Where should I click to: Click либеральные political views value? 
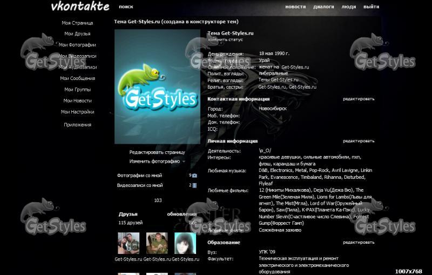point(273,73)
